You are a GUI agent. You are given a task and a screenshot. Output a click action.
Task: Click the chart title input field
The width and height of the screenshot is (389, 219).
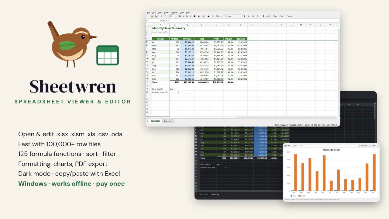point(327,146)
